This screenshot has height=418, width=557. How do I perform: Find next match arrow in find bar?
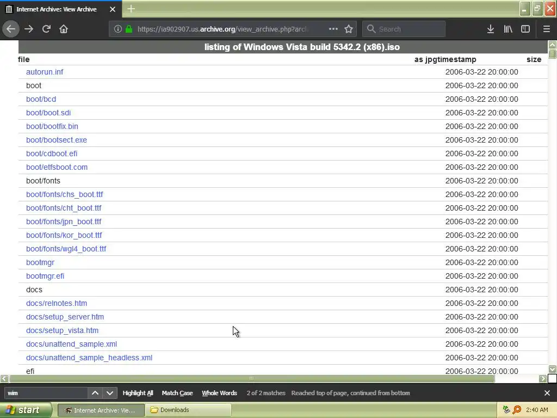point(110,393)
